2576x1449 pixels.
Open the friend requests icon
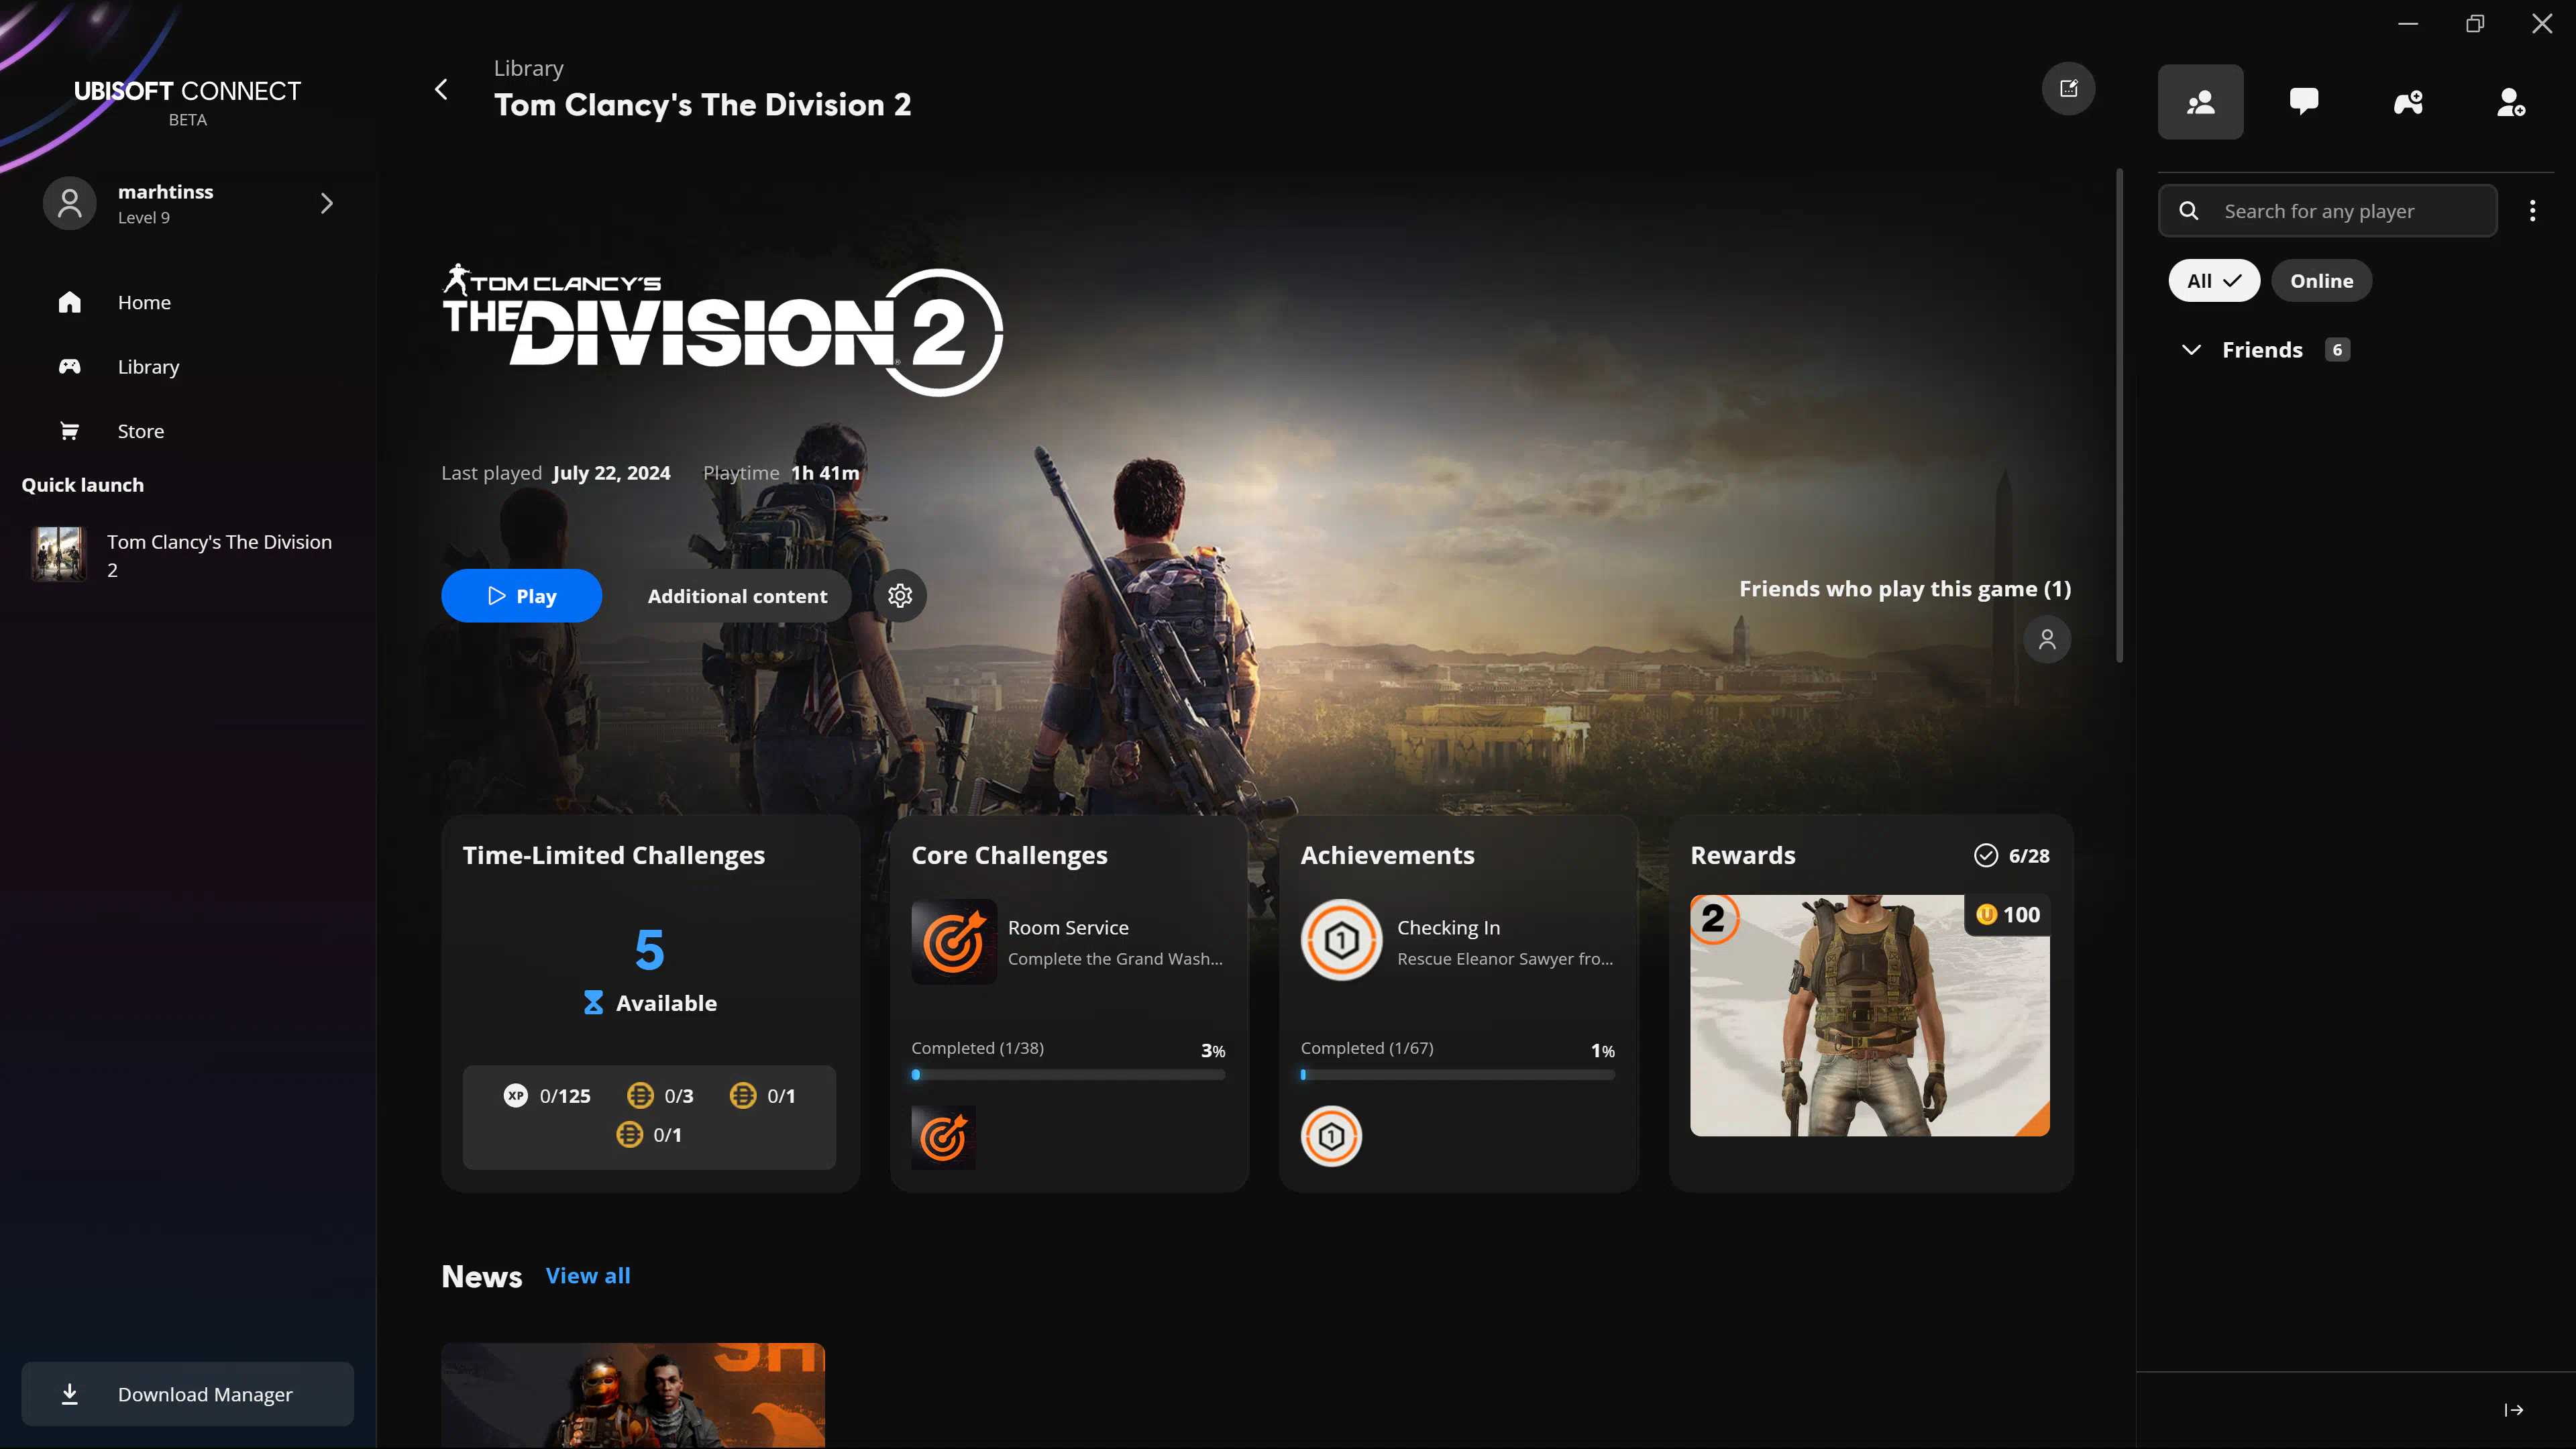(2511, 102)
